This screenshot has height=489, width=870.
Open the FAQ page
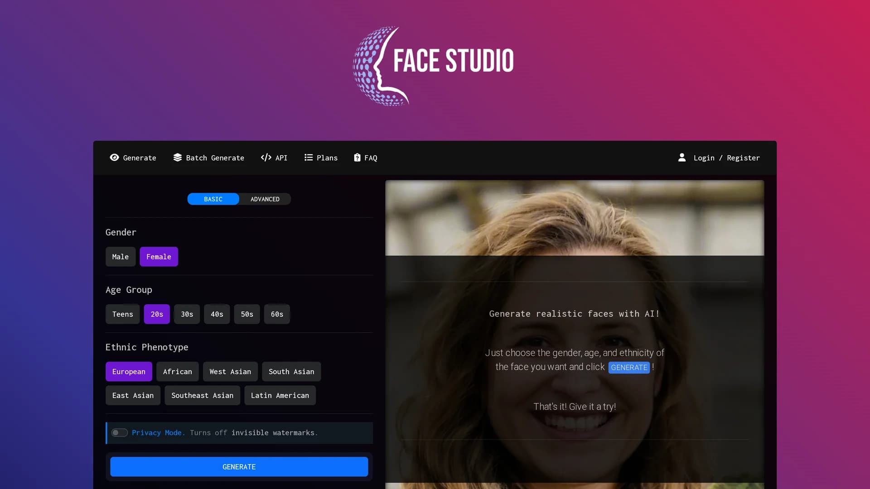[365, 158]
